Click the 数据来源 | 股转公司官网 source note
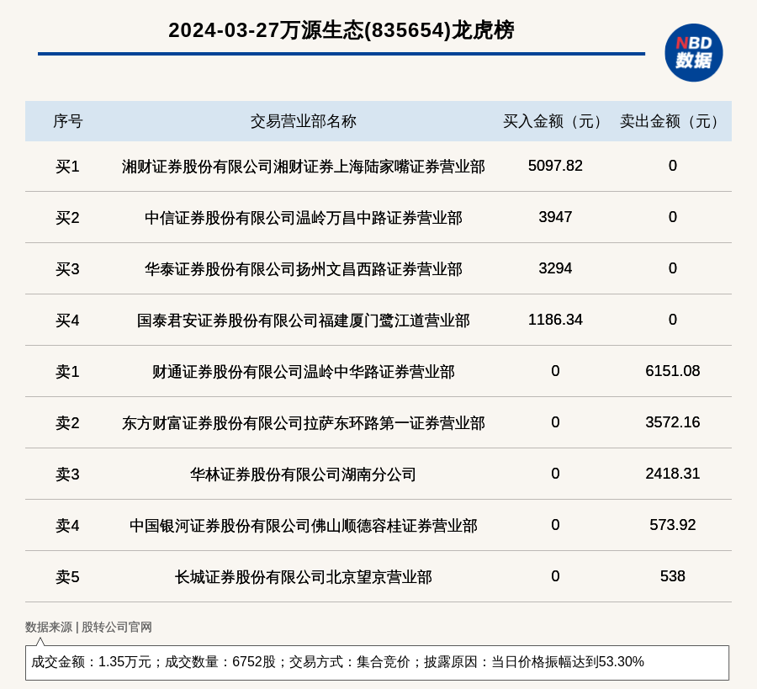757x689 pixels. (88, 627)
